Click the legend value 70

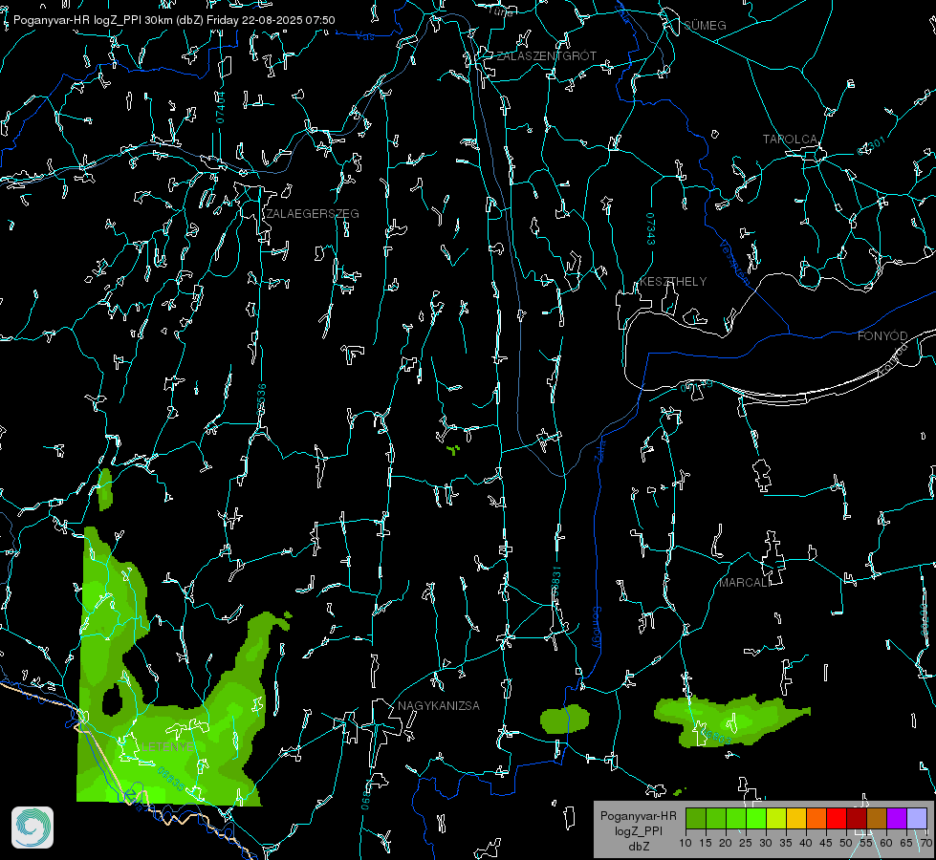[925, 844]
